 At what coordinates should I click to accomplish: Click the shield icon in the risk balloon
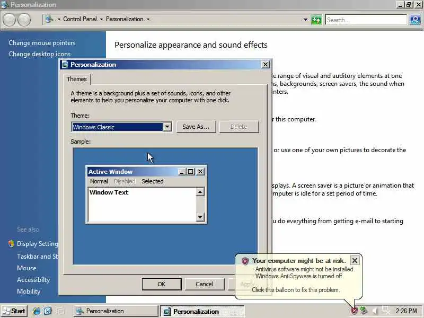245,261
